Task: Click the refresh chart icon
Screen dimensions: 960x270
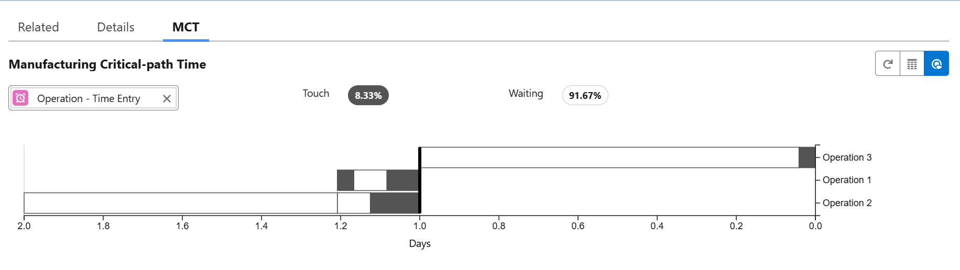Action: [888, 64]
